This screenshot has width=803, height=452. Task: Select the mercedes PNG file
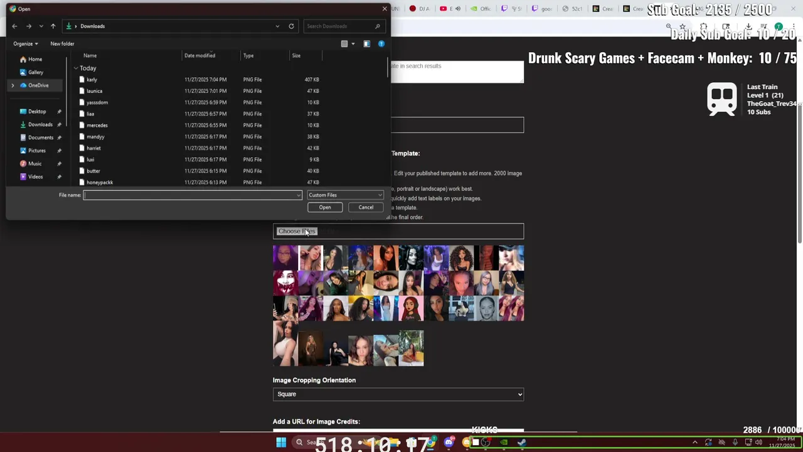tap(199, 126)
